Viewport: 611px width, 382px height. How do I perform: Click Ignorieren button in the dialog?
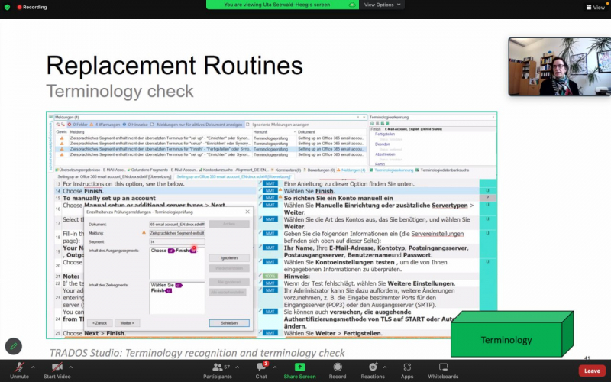pos(229,257)
